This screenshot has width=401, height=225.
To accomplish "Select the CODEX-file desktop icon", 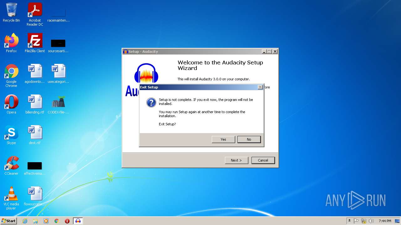I will click(58, 104).
